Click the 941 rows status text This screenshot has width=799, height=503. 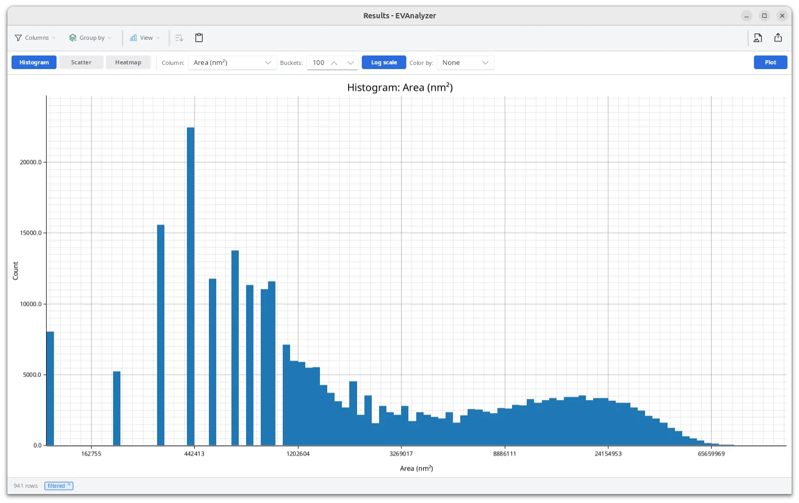point(26,486)
